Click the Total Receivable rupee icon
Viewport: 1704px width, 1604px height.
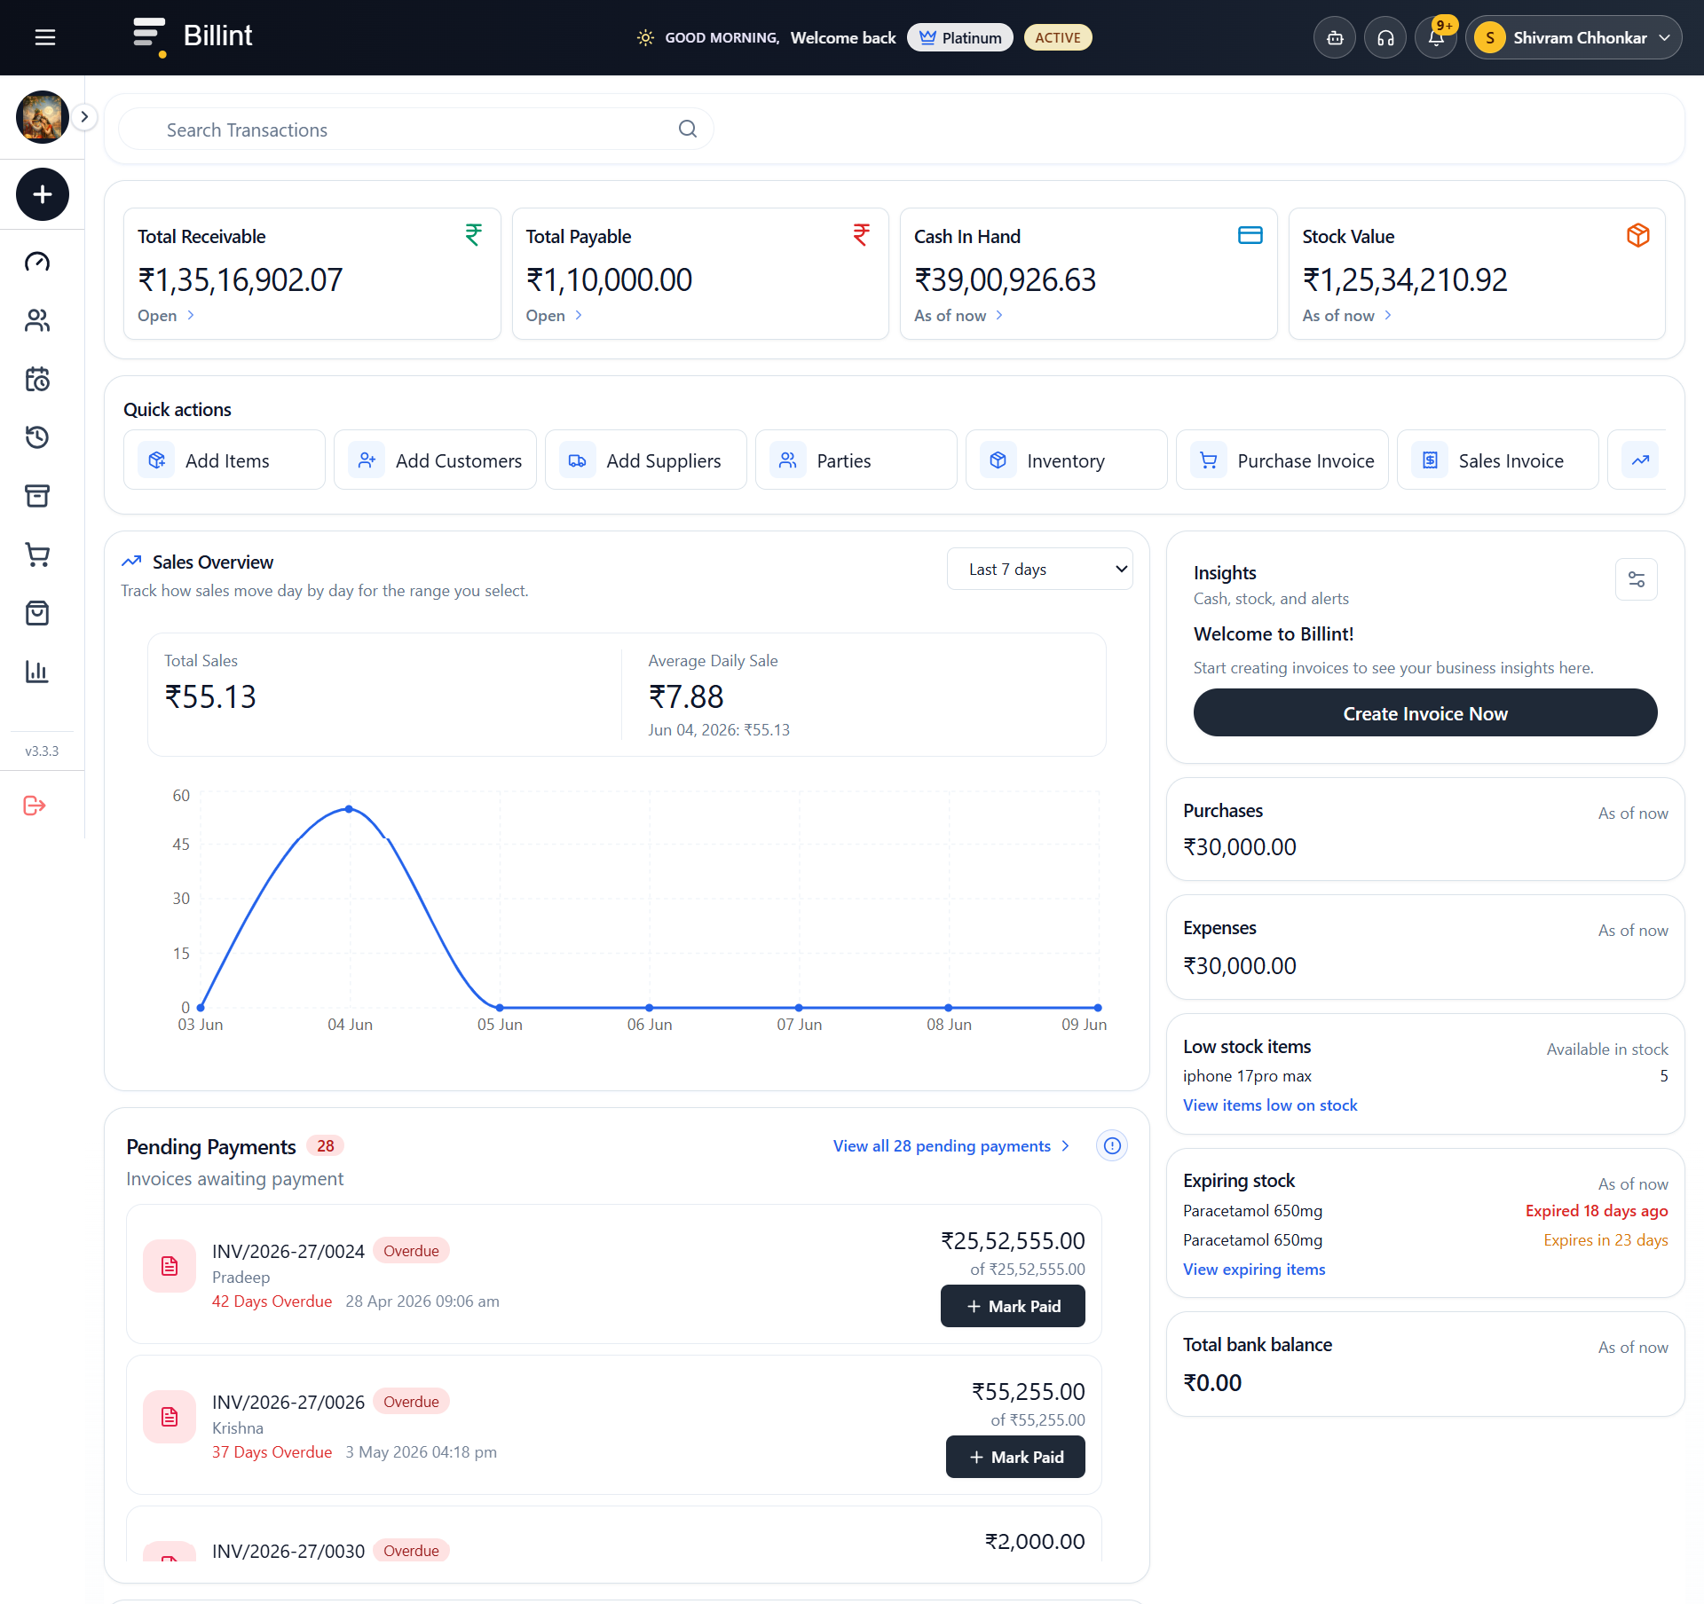pyautogui.click(x=474, y=235)
